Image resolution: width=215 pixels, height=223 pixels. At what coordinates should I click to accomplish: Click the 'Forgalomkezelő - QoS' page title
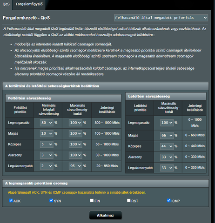coord(27,18)
